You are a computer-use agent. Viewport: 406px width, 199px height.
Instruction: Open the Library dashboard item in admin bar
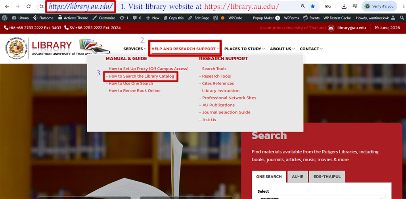(21, 18)
